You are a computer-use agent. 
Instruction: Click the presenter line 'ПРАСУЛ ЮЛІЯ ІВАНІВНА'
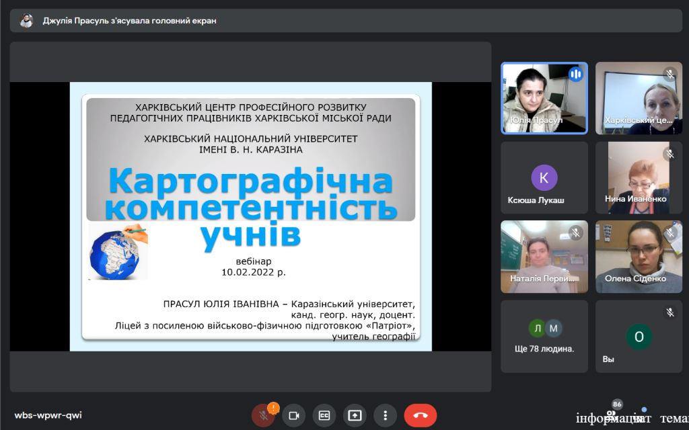click(221, 304)
